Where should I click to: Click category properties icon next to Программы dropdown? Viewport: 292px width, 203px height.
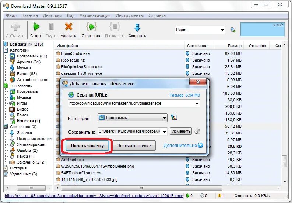pos(174,118)
